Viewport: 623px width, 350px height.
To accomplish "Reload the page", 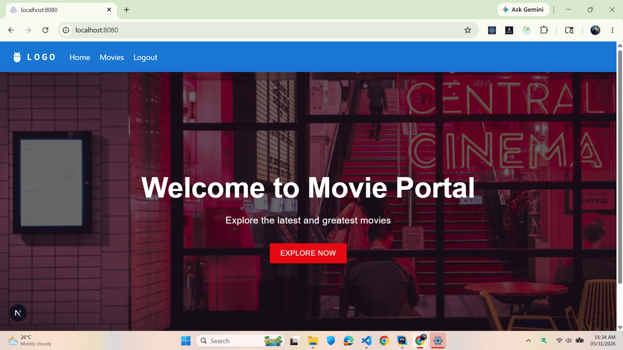I will pyautogui.click(x=45, y=30).
